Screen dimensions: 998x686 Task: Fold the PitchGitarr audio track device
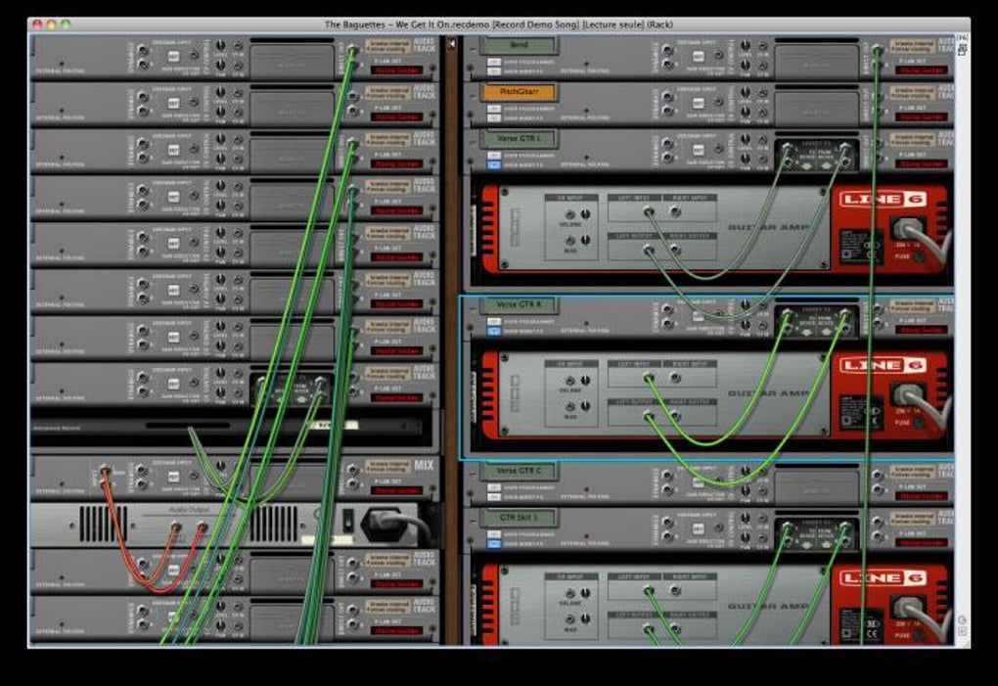(x=473, y=96)
